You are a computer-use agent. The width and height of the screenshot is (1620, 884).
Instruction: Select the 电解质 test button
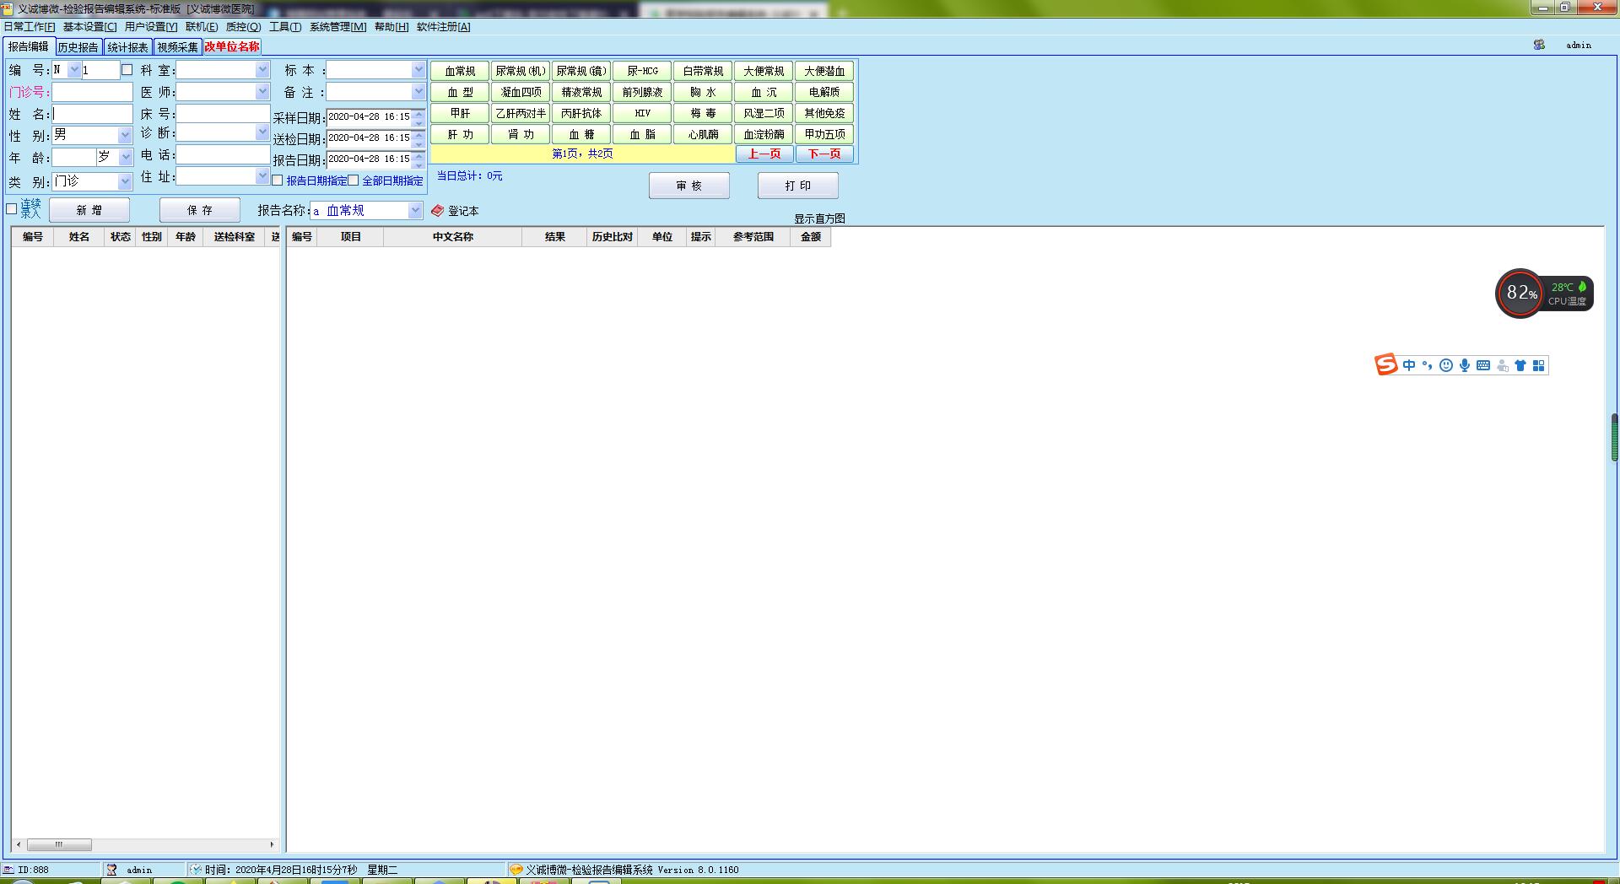pyautogui.click(x=824, y=92)
